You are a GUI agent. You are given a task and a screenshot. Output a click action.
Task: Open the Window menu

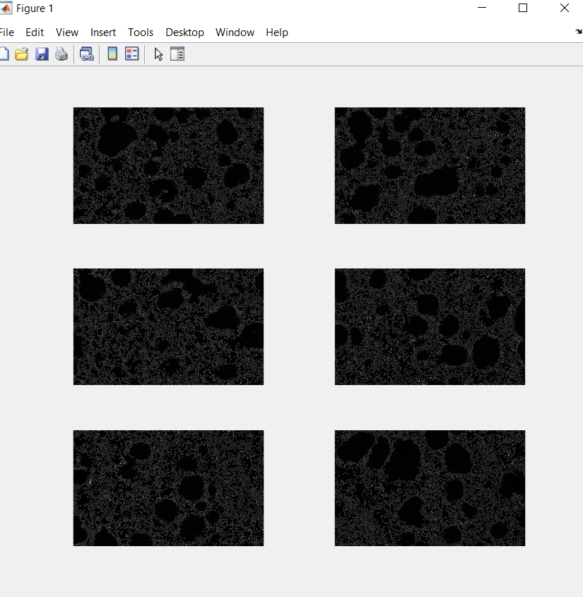click(x=235, y=32)
